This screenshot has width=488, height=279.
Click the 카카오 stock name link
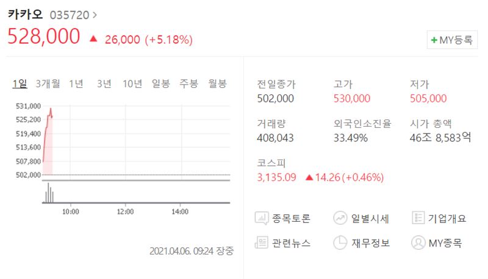coord(25,14)
